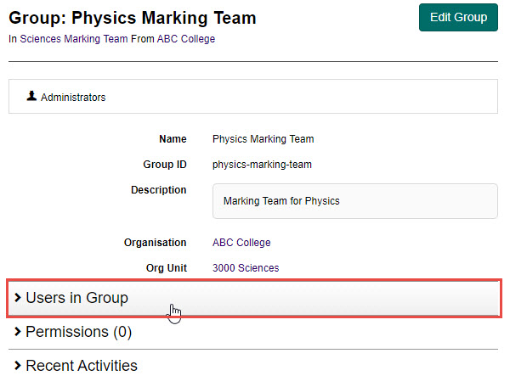This screenshot has height=387, width=510.
Task: Expand the Recent Activities section
Action: 81,366
